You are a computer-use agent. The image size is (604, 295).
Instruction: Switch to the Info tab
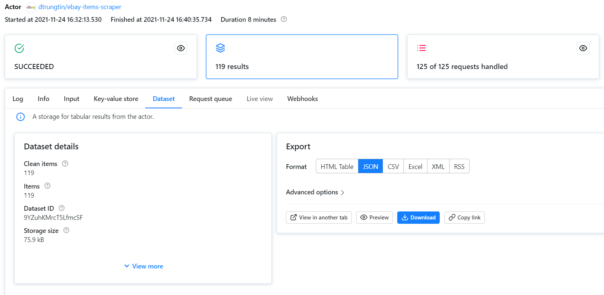coord(44,99)
